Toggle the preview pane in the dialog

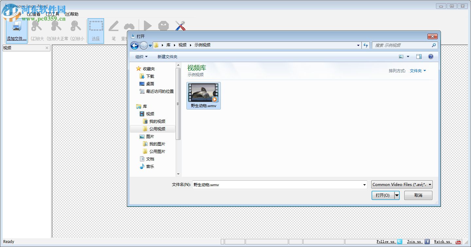tap(419, 56)
